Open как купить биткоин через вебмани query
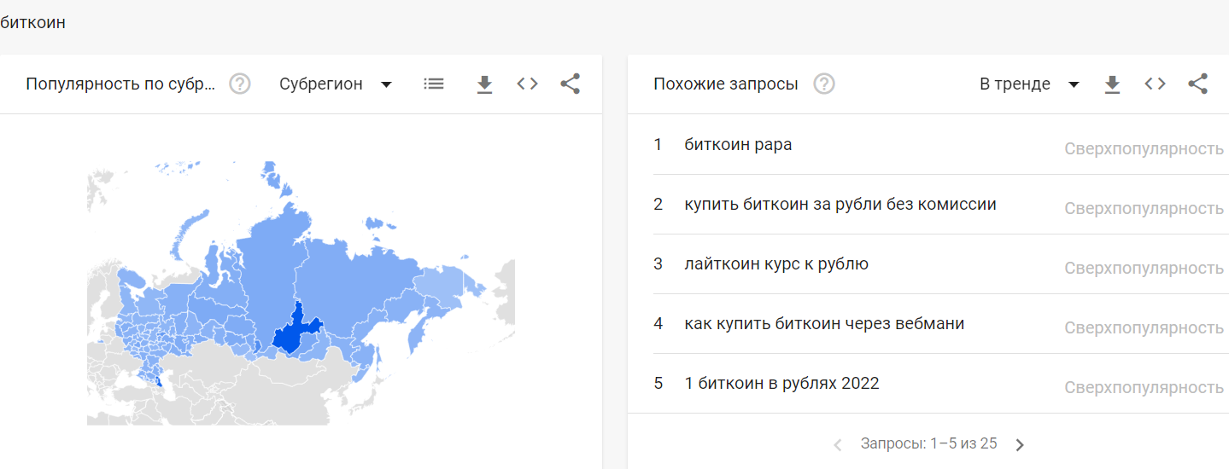The height and width of the screenshot is (469, 1229). coord(823,324)
